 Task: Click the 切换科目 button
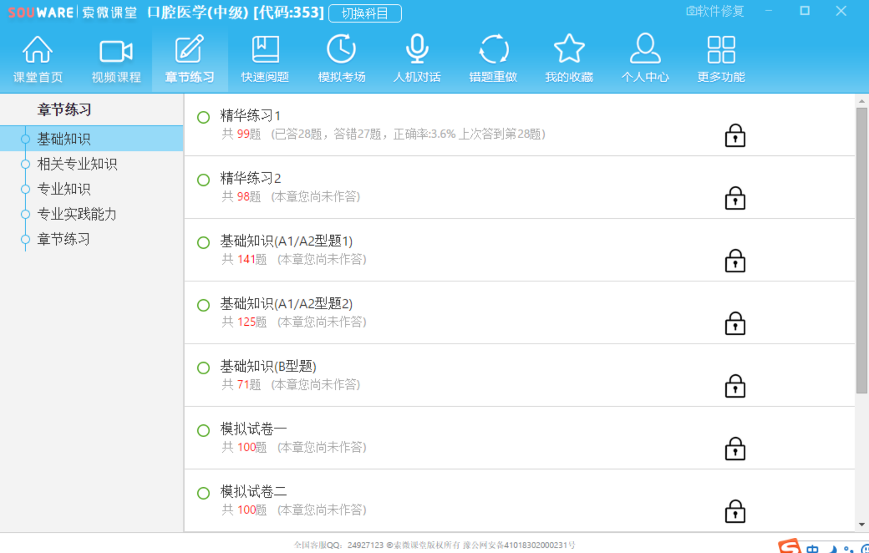[x=365, y=13]
